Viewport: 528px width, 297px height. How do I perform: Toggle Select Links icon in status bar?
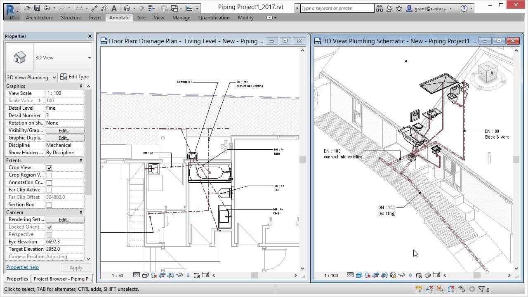(418, 290)
